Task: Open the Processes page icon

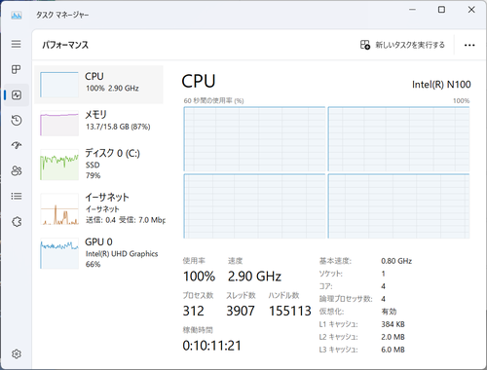Action: (16, 69)
